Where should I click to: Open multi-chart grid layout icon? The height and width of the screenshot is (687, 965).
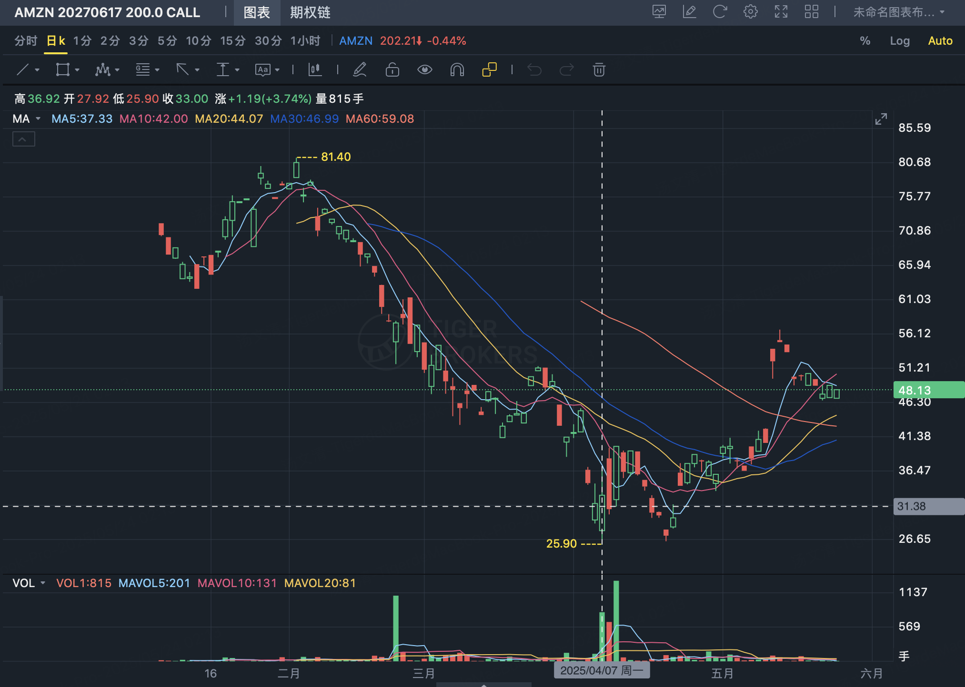[812, 12]
